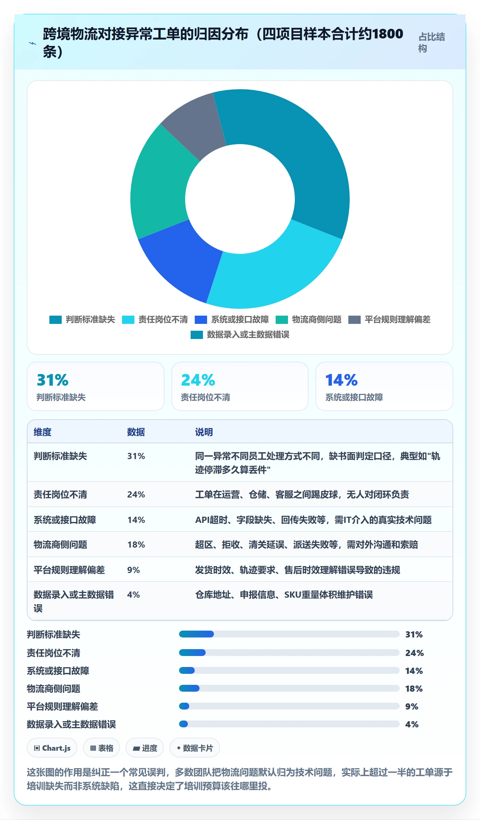Viewport: 480px width, 820px height.
Task: Click the 4% progress bar for 数据录入或主数据错误
Action: (x=289, y=724)
